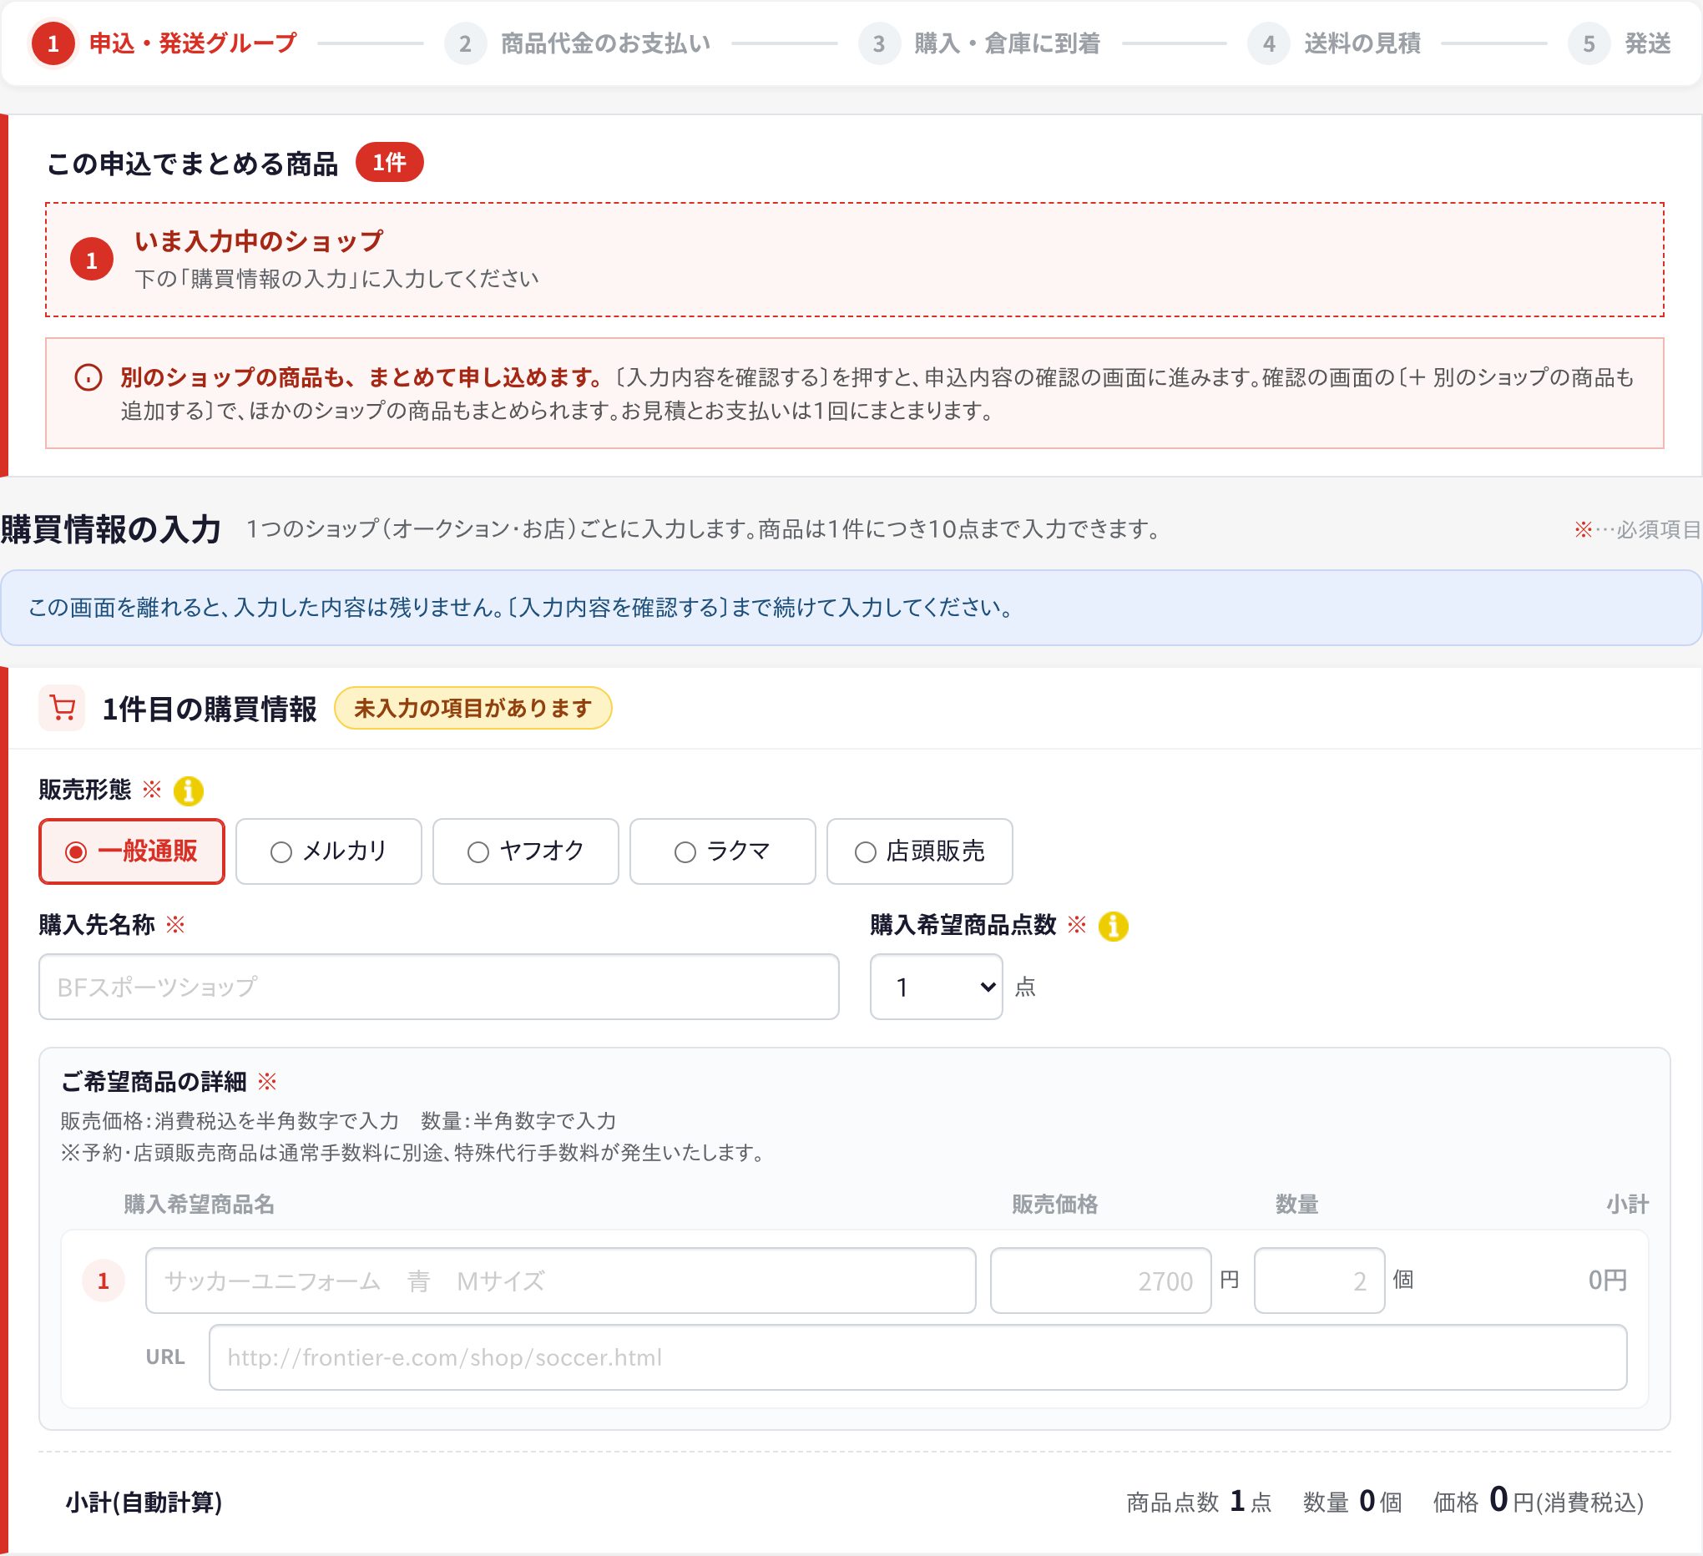1703x1556 pixels.
Task: Click the info icon beside 購入希望商品点数
Action: pos(1113,926)
